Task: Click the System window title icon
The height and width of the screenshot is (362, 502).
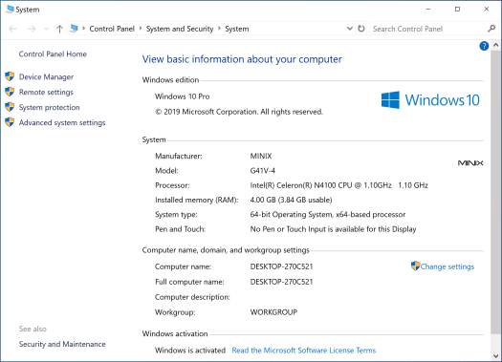Action: [11, 9]
